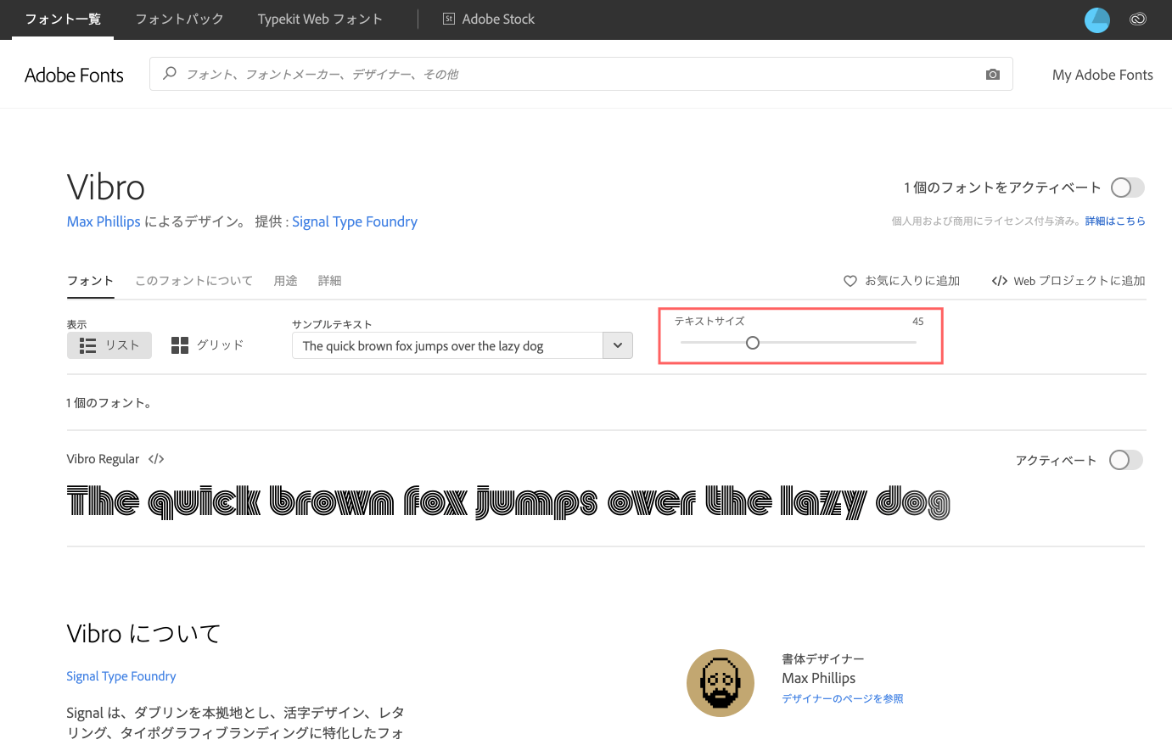Switch to 用途 tab

(285, 281)
